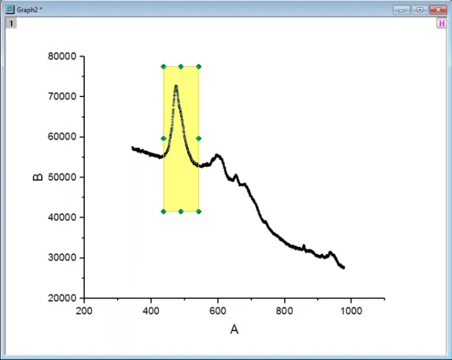
Task: Click X axis tick label 600
Action: point(218,311)
